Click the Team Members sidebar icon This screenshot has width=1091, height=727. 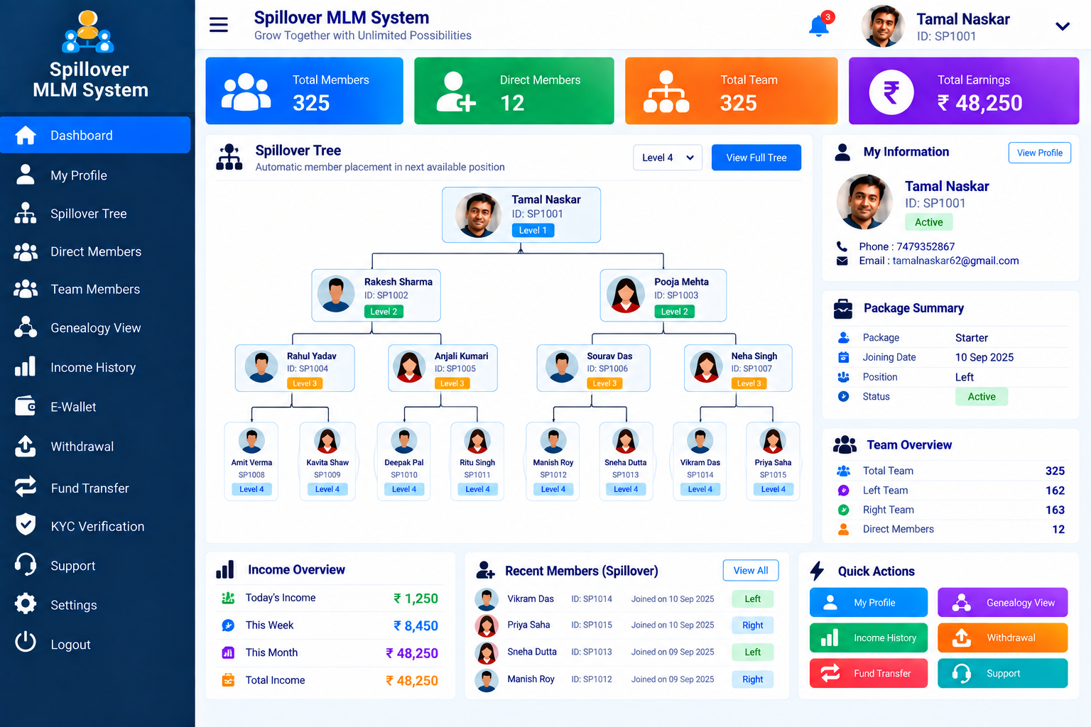[x=26, y=289]
